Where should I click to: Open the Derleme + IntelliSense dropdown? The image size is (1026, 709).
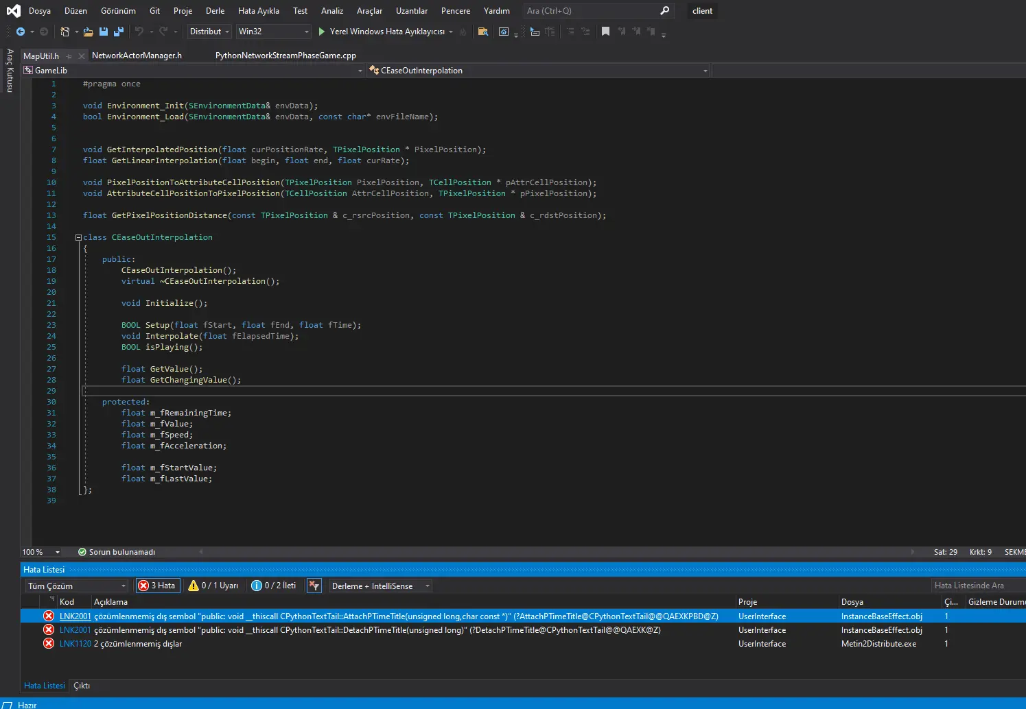380,586
